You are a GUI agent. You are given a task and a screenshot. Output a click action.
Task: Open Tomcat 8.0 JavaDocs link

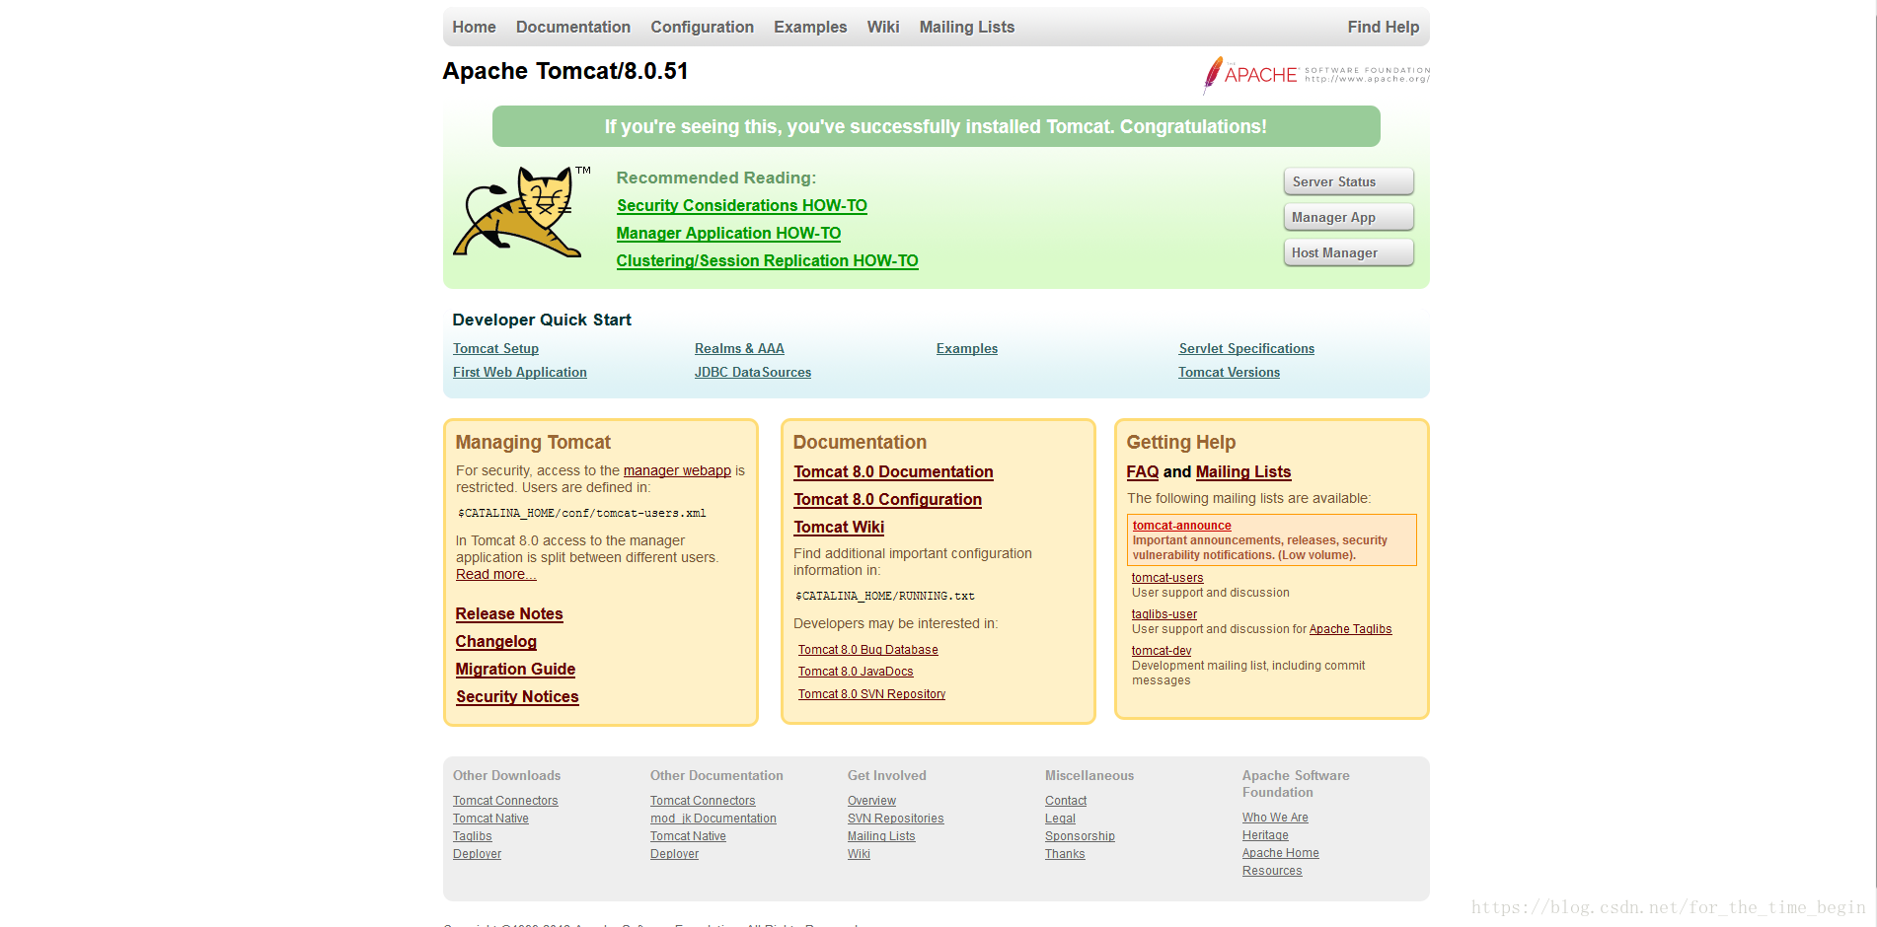pyautogui.click(x=856, y=672)
